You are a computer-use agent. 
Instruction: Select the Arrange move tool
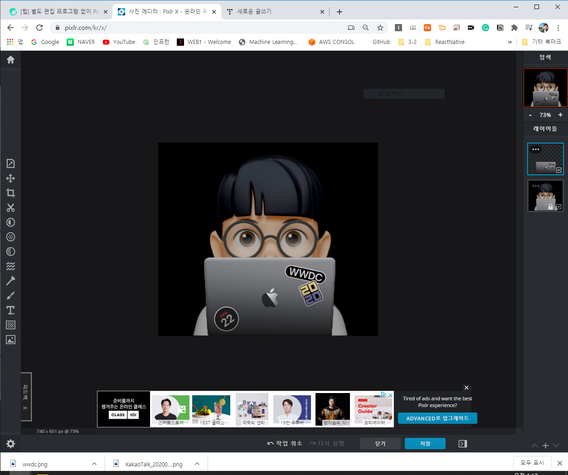tap(10, 178)
